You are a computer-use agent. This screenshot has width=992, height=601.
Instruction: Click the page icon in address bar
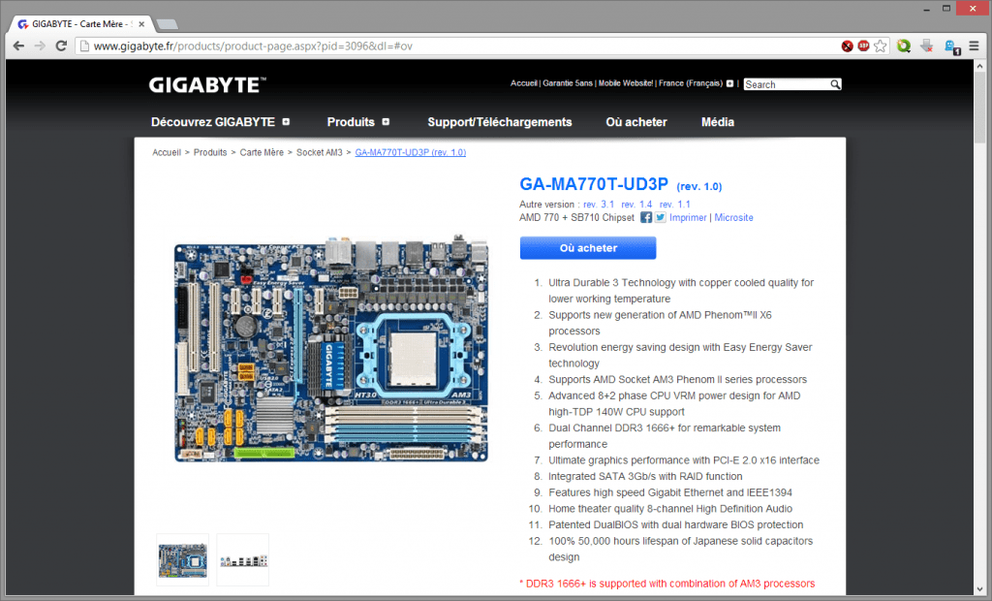pos(84,46)
